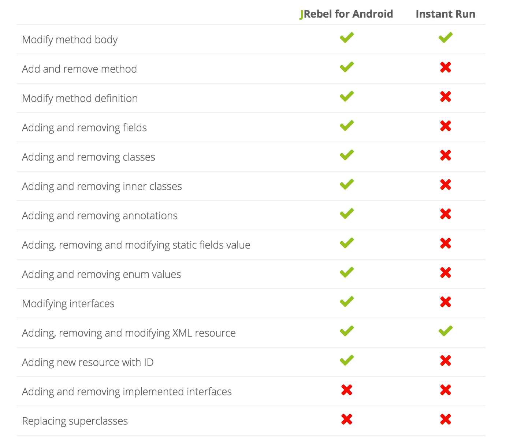This screenshot has height=440, width=506.
Task: Click JRebel checkmark for Adding and removing fields
Action: click(x=346, y=126)
